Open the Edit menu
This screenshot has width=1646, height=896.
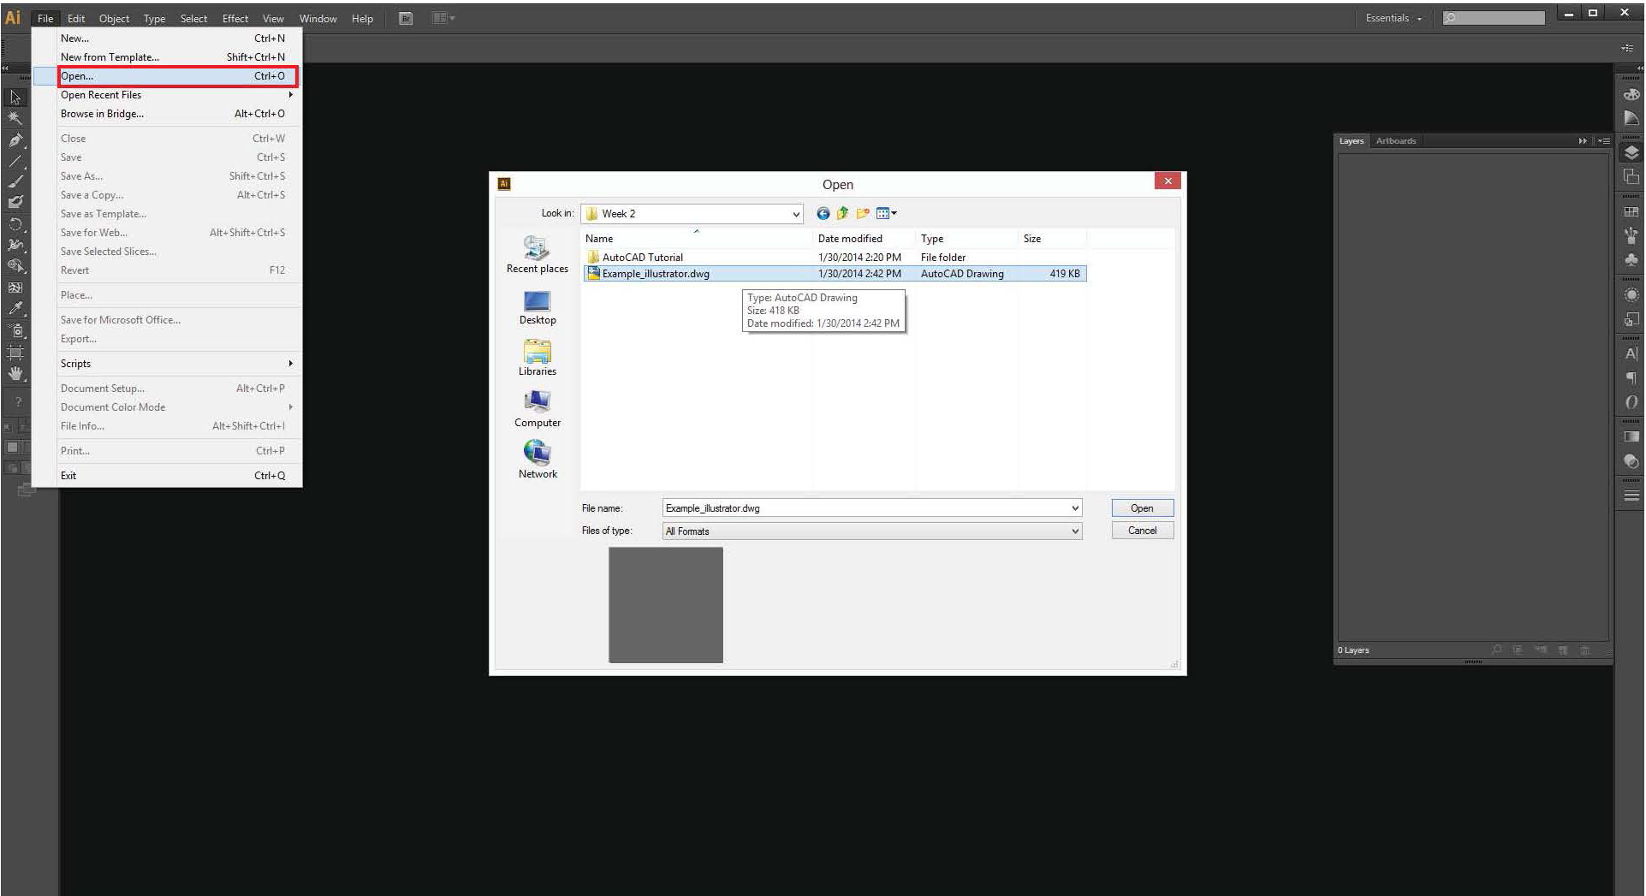coord(76,18)
